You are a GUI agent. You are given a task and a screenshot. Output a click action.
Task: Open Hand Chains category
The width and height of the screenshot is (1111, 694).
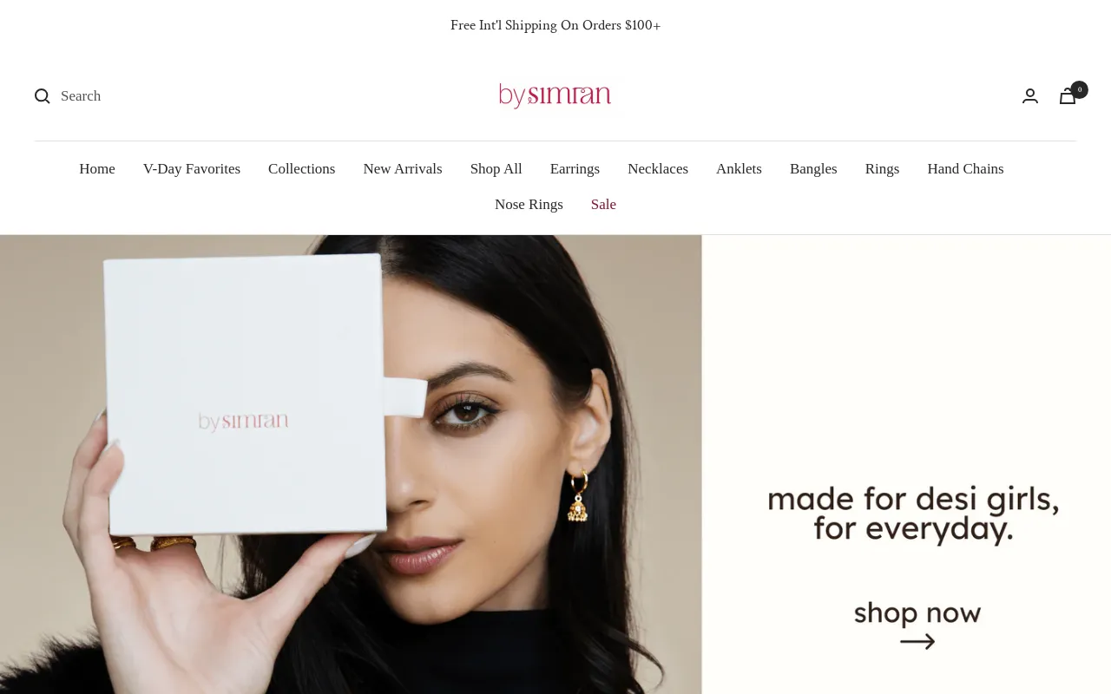coord(965,169)
